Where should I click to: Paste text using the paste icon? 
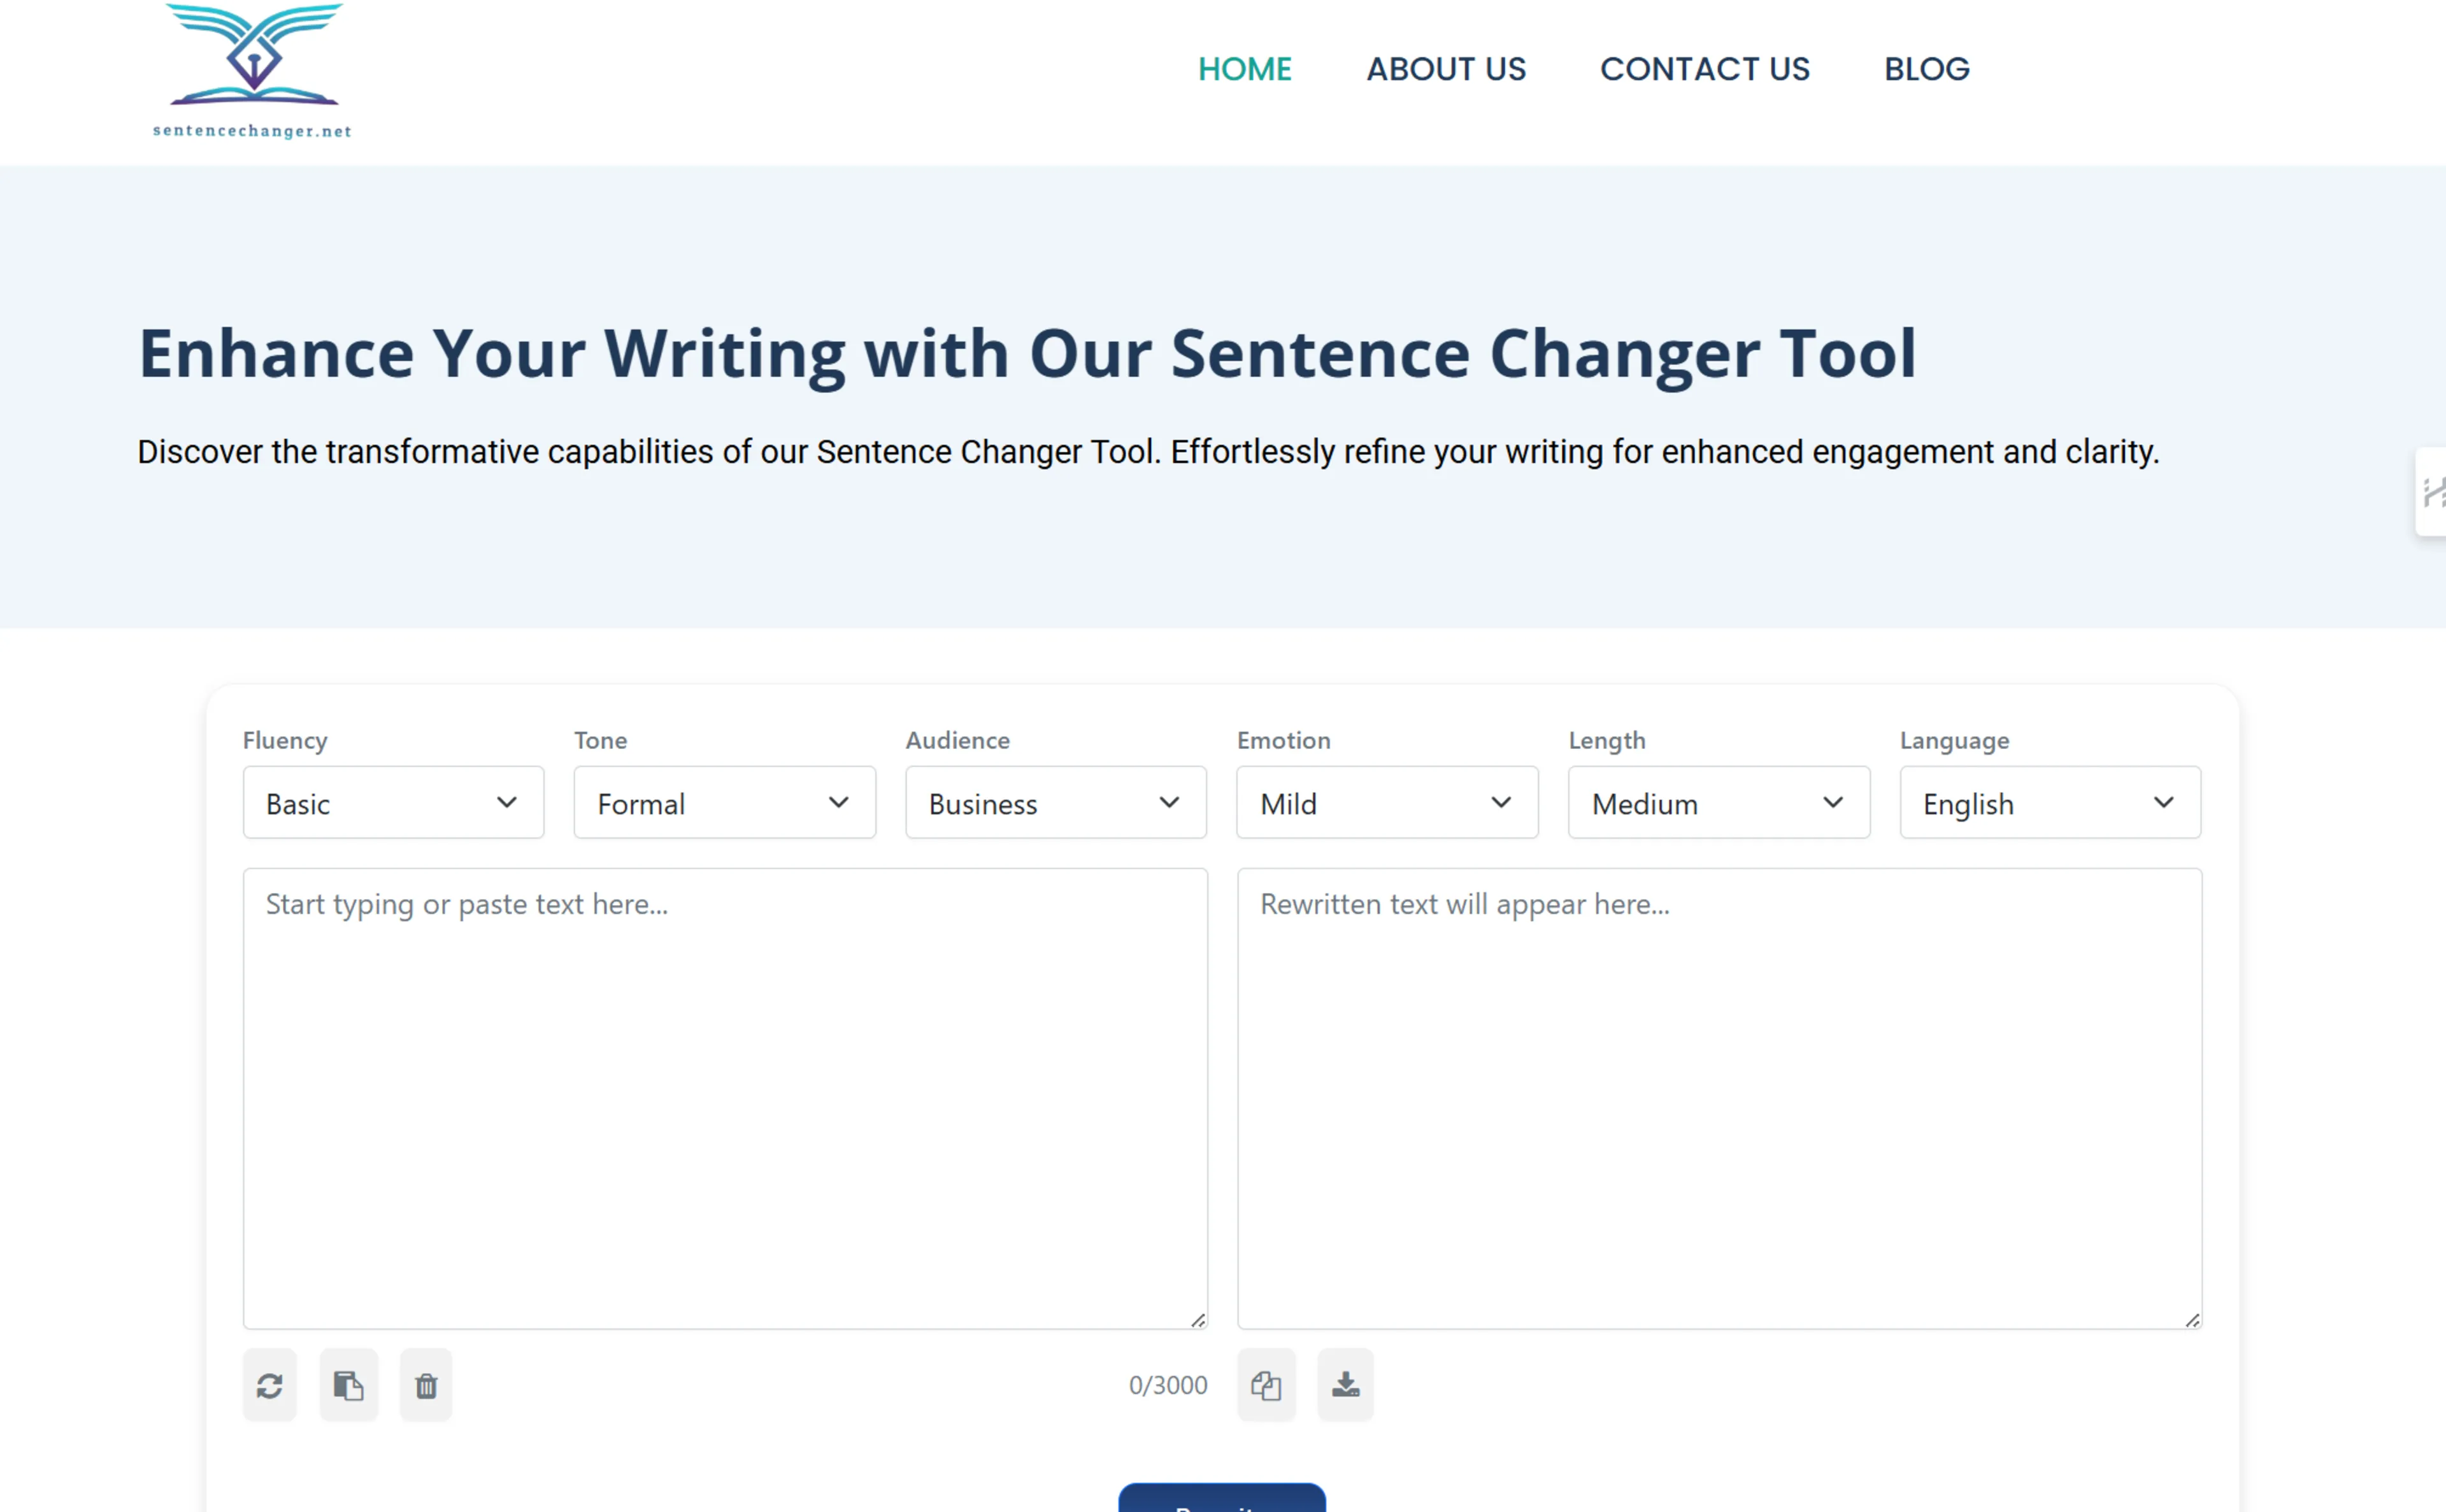click(x=348, y=1385)
